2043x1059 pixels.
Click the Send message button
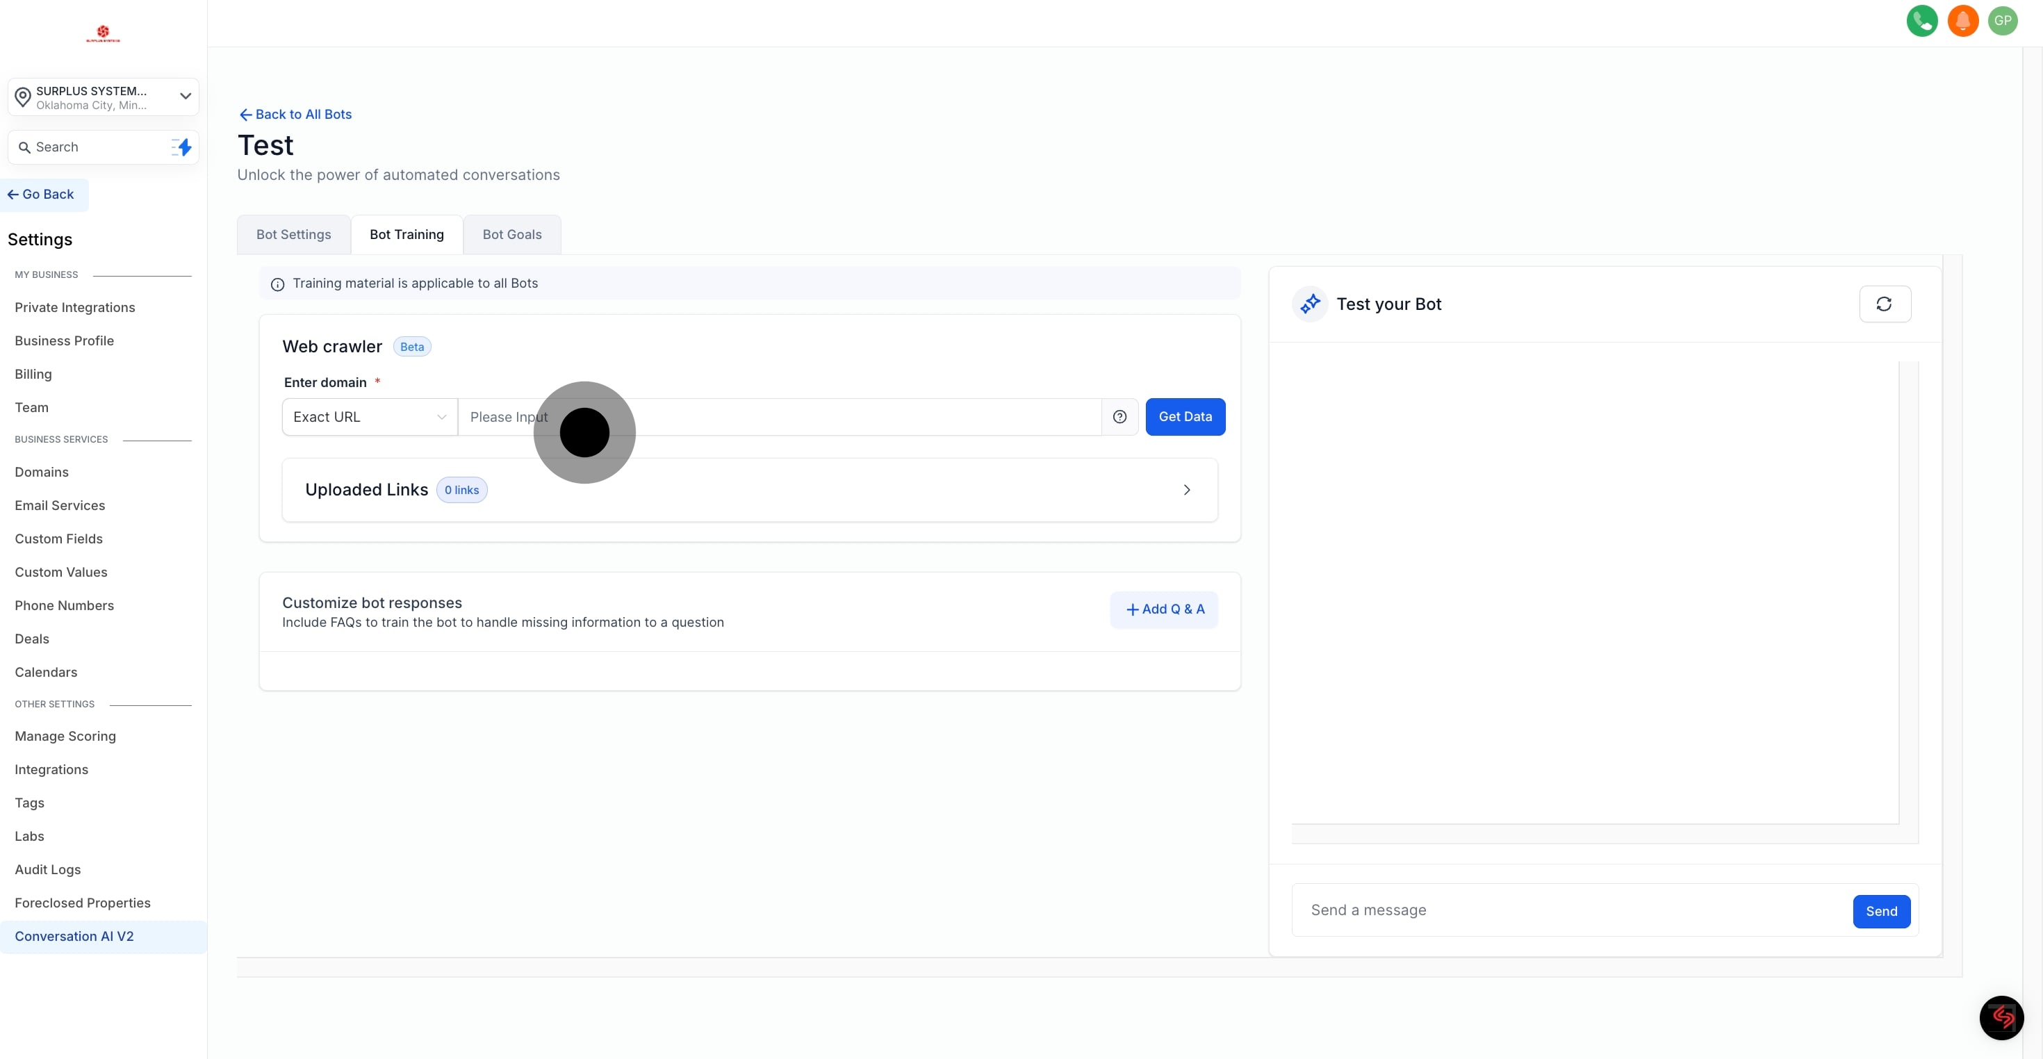pyautogui.click(x=1880, y=911)
